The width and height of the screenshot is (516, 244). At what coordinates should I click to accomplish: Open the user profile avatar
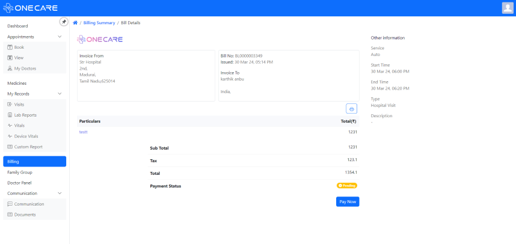507,8
